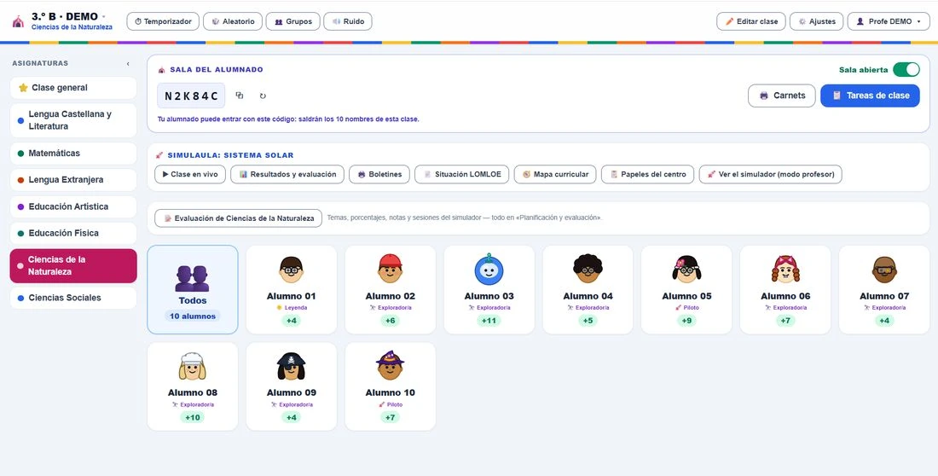Open the Temporizador tool
The height and width of the screenshot is (476, 938).
click(x=163, y=21)
